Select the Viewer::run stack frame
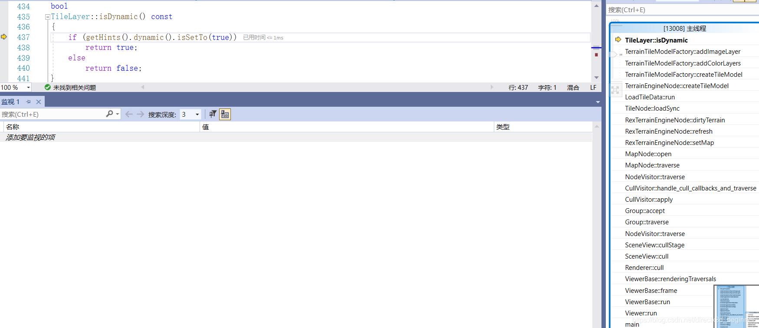The width and height of the screenshot is (759, 328). [641, 313]
